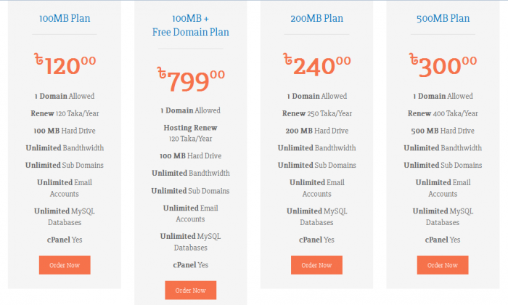Click the 120.00 Taka price
Screen dimensions: 508x305
pos(65,65)
